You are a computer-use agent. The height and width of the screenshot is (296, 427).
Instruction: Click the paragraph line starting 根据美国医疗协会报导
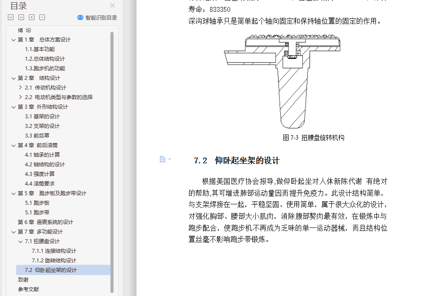[x=295, y=181]
